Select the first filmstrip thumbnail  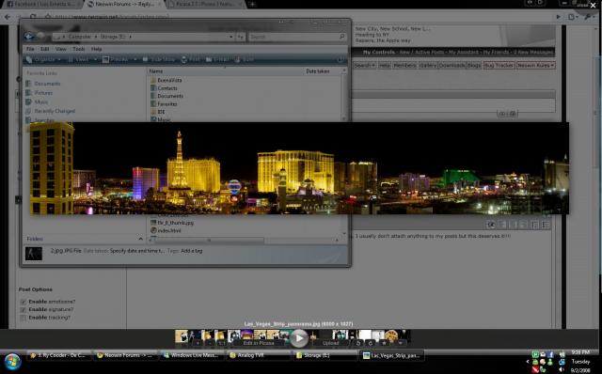[182, 335]
